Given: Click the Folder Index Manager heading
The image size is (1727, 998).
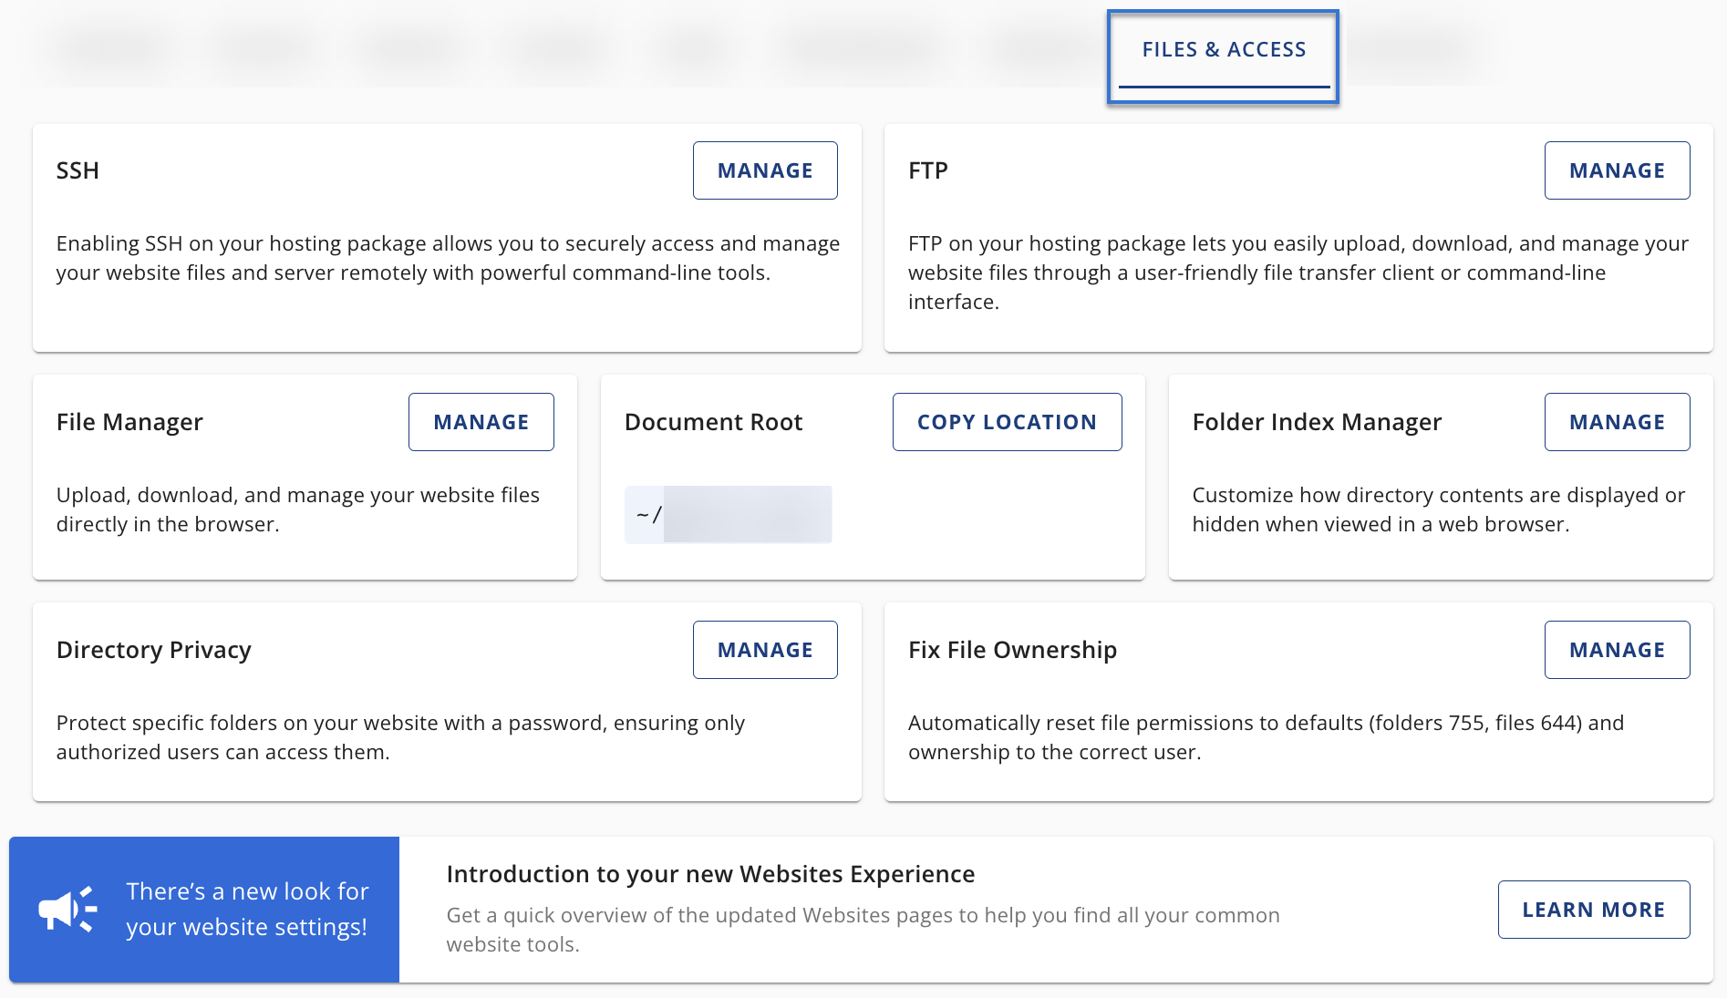Looking at the screenshot, I should tap(1317, 422).
